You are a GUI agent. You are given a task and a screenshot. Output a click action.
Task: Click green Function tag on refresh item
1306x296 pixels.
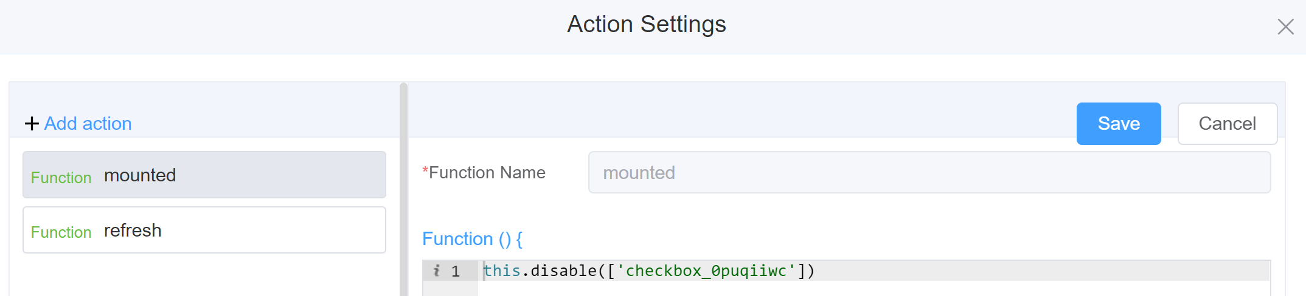pos(61,232)
